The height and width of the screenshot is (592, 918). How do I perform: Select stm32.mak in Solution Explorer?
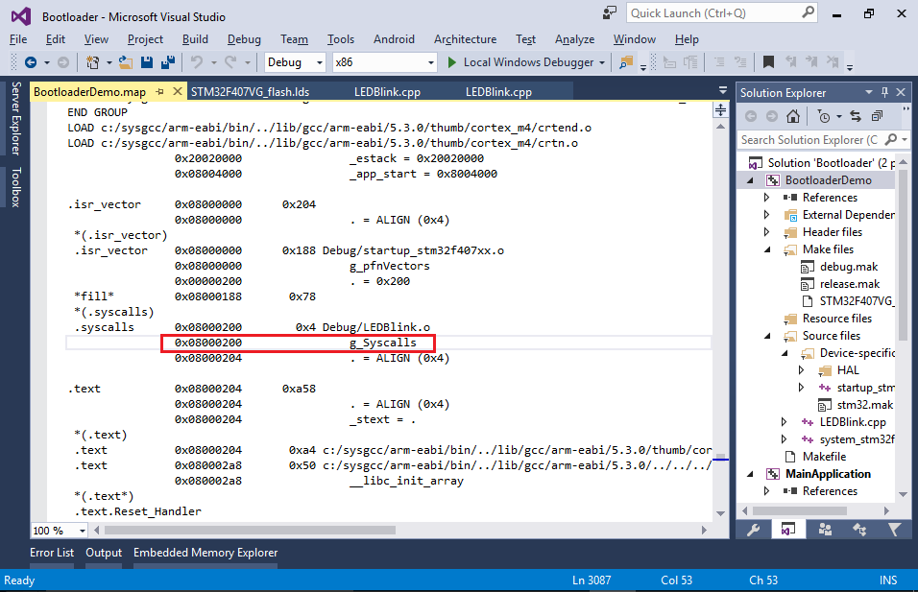tap(864, 405)
